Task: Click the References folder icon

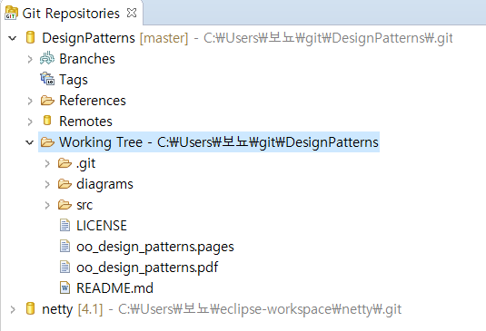Action: 47,101
